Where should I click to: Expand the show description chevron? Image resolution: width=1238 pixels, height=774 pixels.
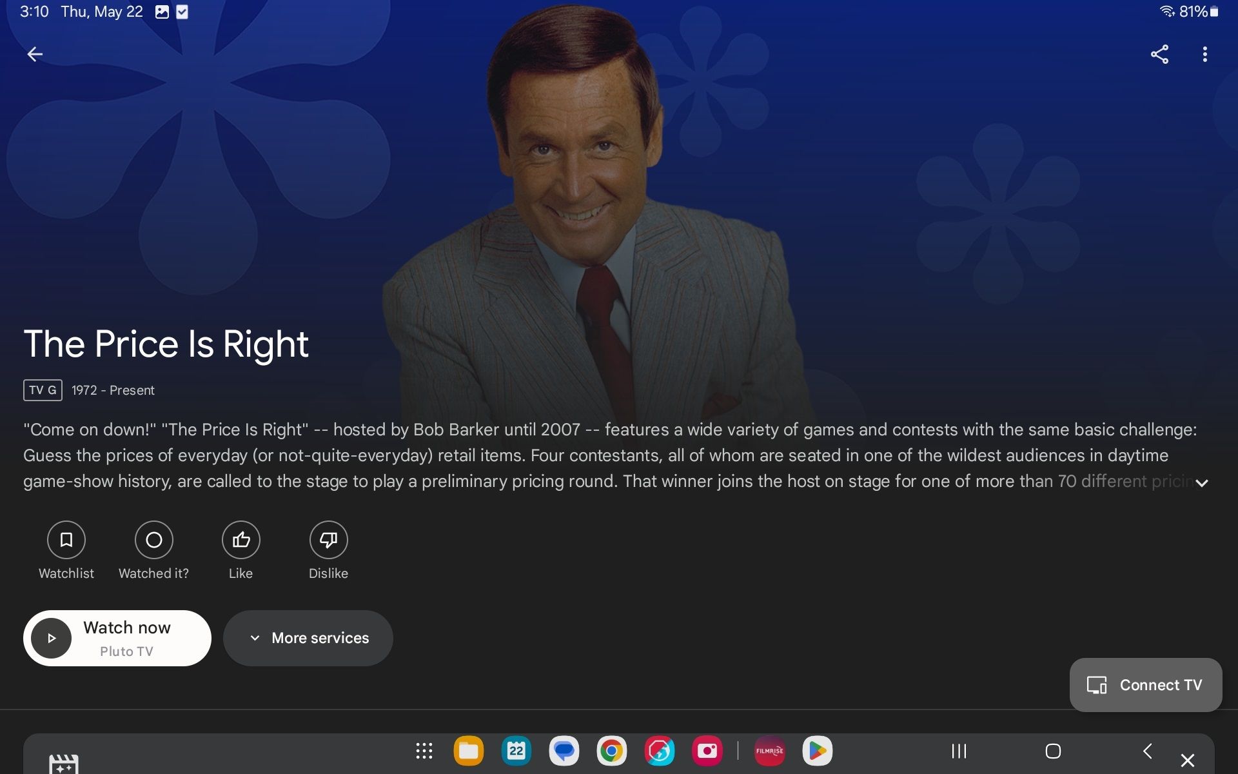tap(1201, 483)
